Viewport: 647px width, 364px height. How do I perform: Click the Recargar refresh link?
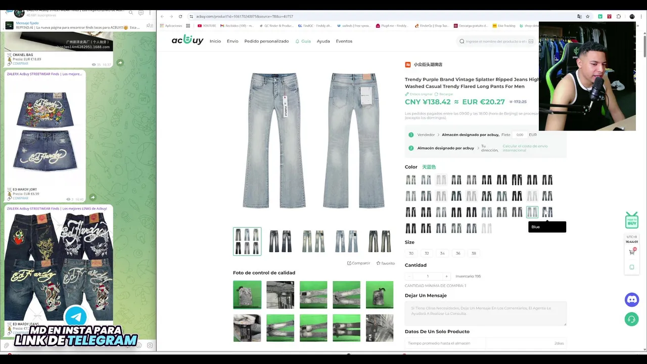[x=444, y=94]
